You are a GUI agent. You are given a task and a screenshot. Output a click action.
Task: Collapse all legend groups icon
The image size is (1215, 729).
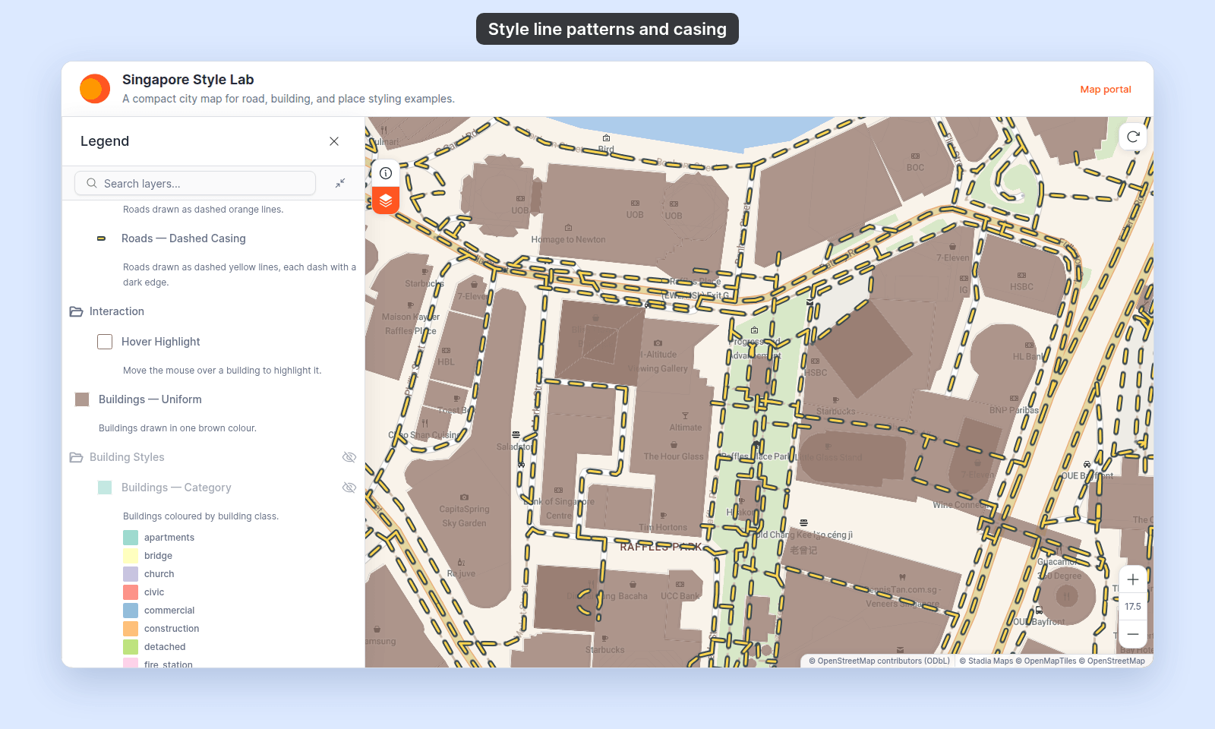click(340, 183)
